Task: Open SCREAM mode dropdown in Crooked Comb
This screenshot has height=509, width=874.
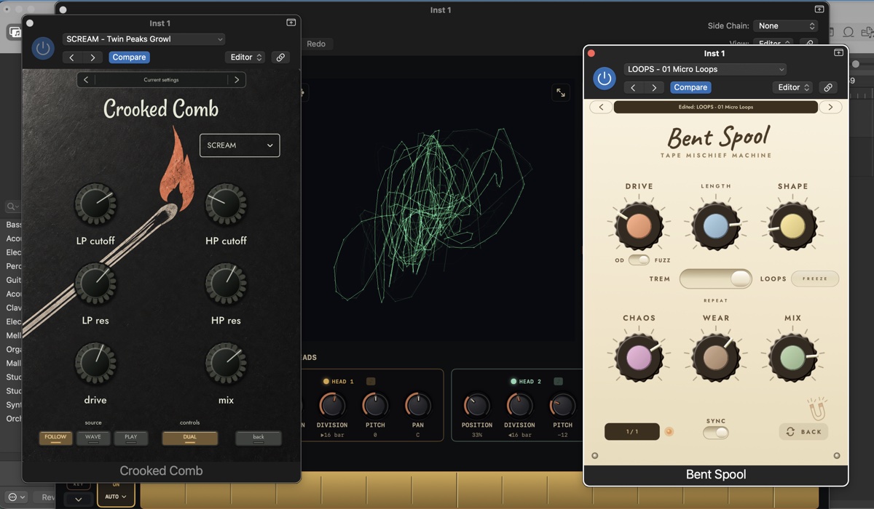Action: (240, 145)
